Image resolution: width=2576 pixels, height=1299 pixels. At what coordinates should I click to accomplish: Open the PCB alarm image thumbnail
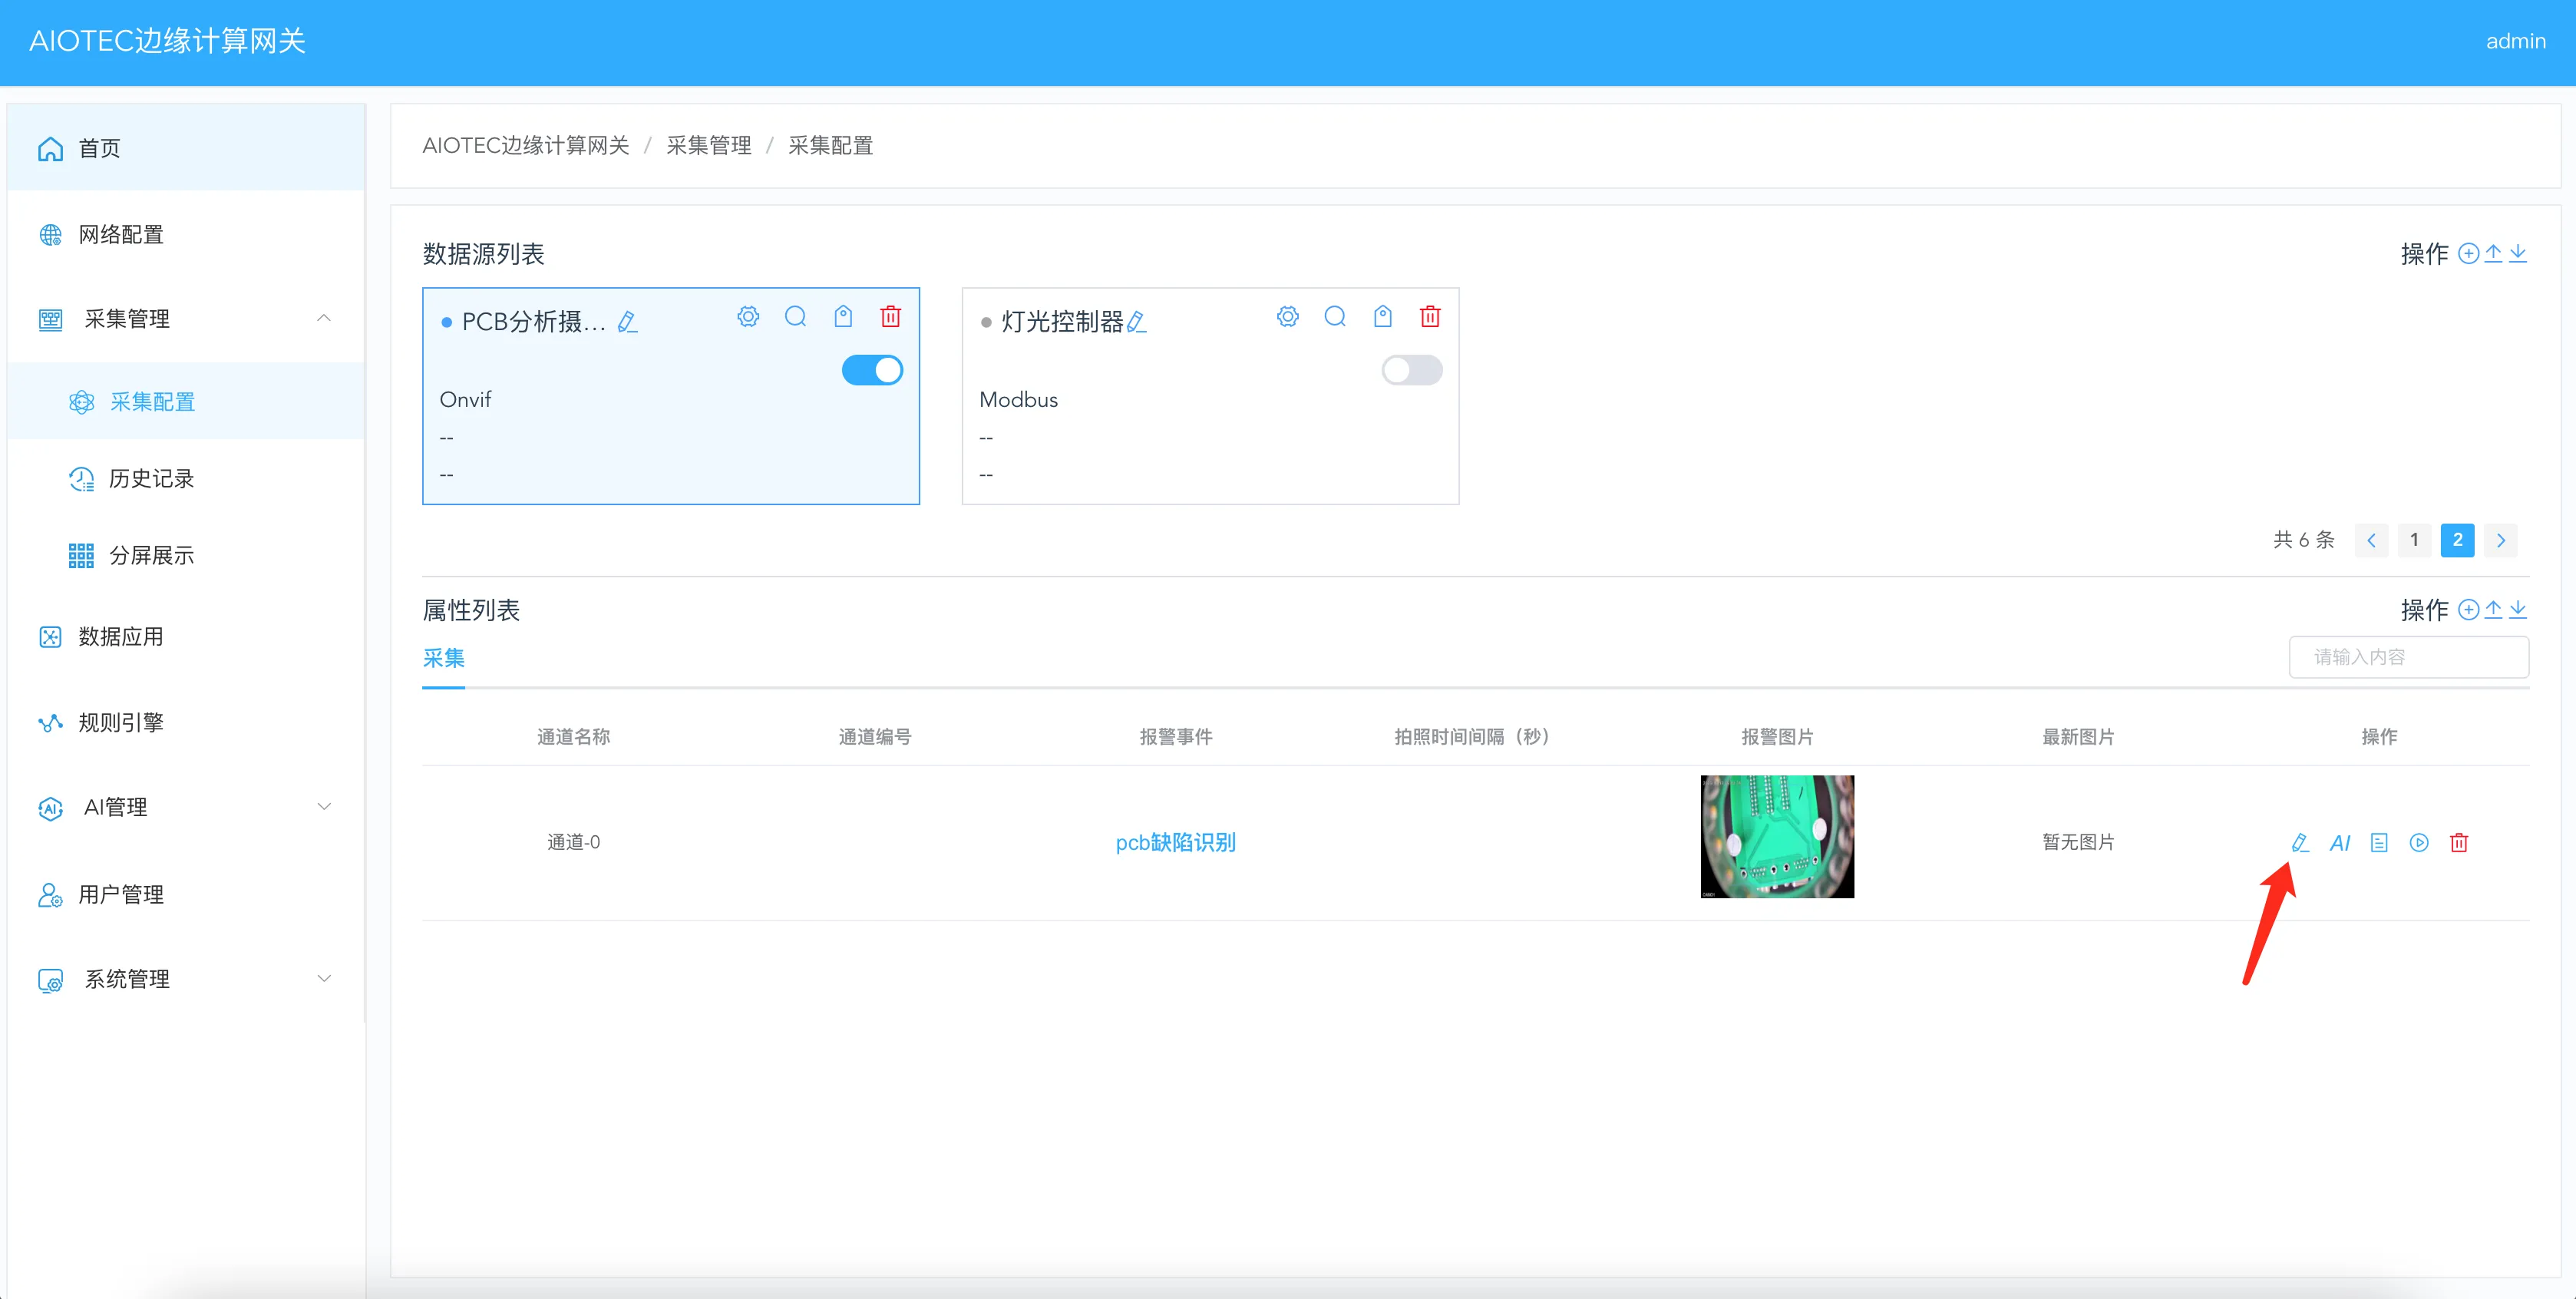[1776, 837]
